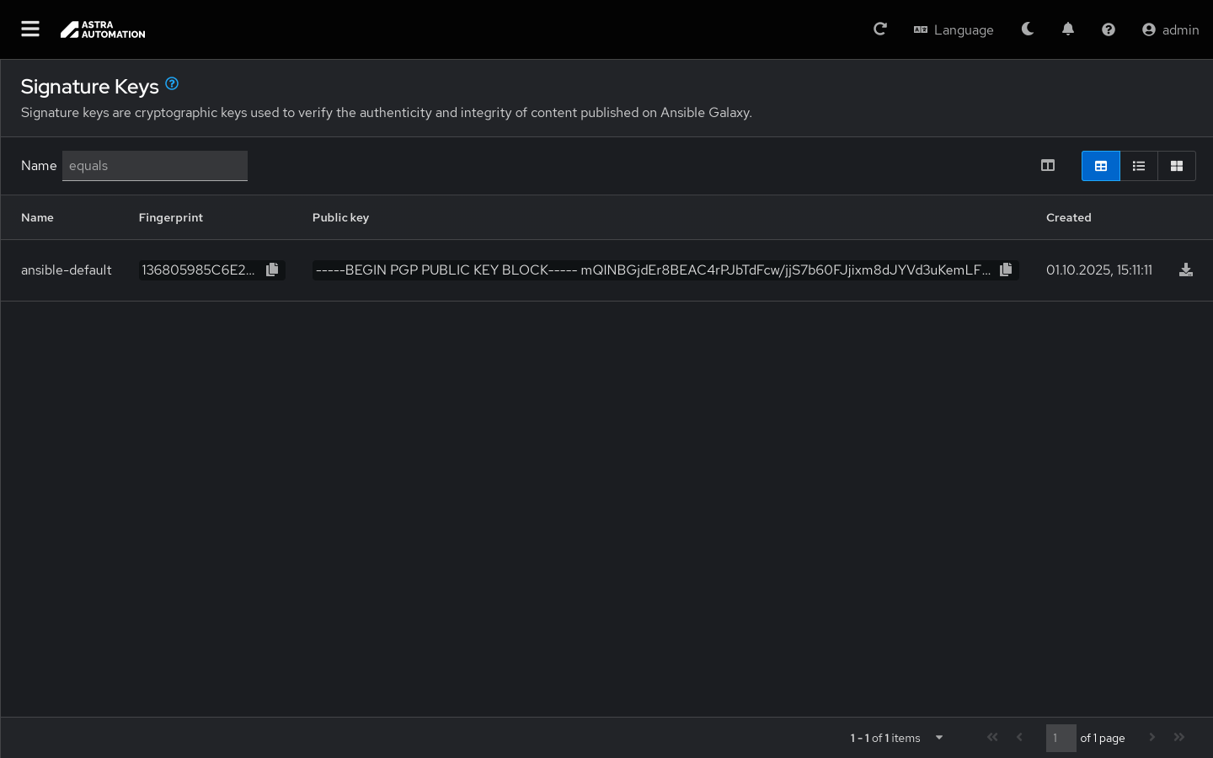Click the page number field
Screen dimensions: 1213x758
pyautogui.click(x=1060, y=738)
